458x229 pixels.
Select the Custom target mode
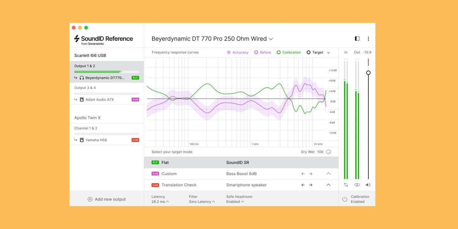click(169, 174)
